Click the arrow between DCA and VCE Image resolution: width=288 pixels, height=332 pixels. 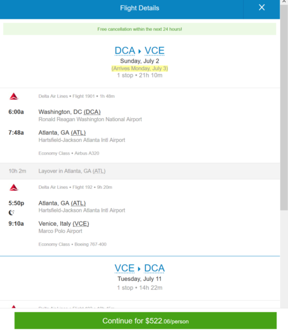(139, 51)
